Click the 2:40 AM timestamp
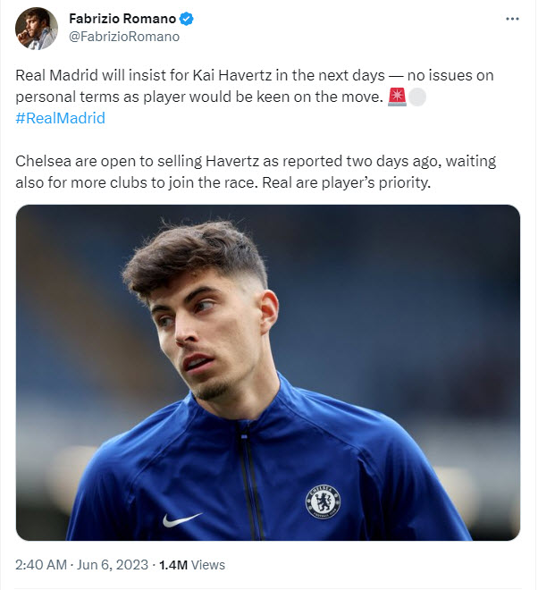The image size is (538, 590). (x=43, y=565)
